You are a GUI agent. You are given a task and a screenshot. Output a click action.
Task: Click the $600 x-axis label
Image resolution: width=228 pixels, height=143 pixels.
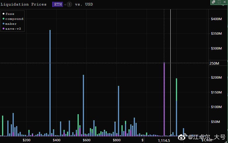[87, 140]
